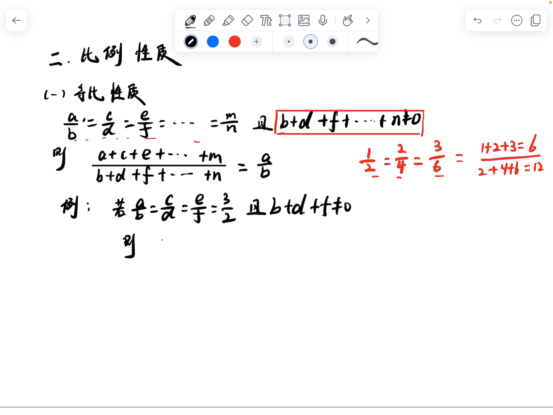Open the more options ellipsis menu
Screen dimensions: 553x415
click(x=517, y=20)
